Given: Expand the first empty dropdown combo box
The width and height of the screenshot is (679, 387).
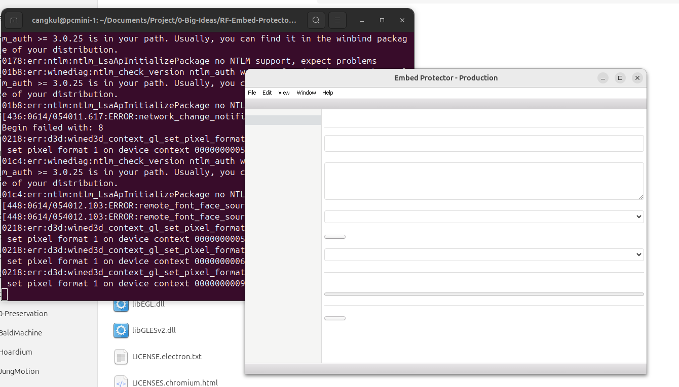Looking at the screenshot, I should coord(484,217).
